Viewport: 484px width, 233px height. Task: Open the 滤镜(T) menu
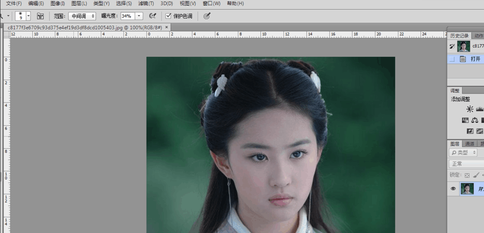(146, 3)
